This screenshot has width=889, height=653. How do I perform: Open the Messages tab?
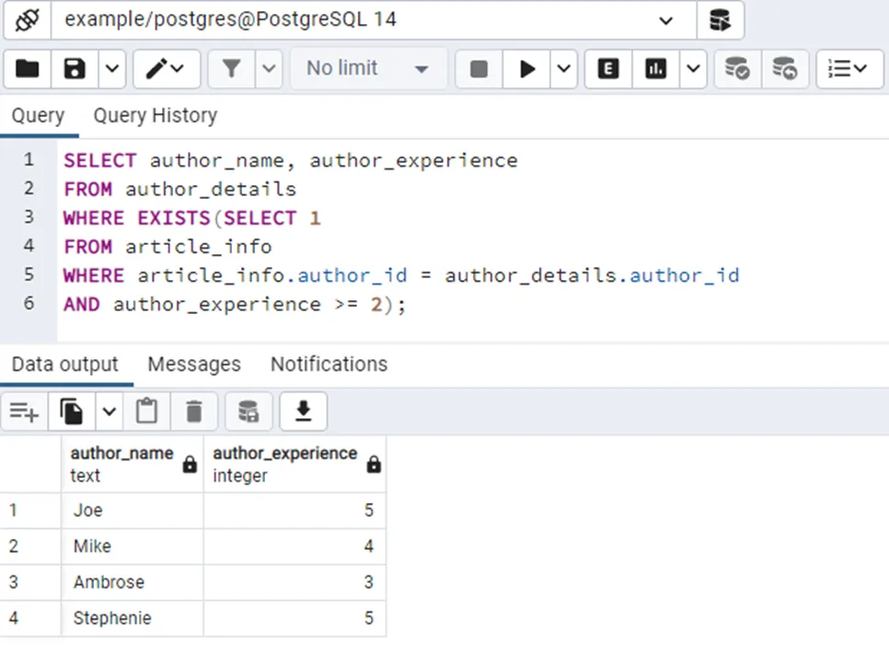pos(194,365)
